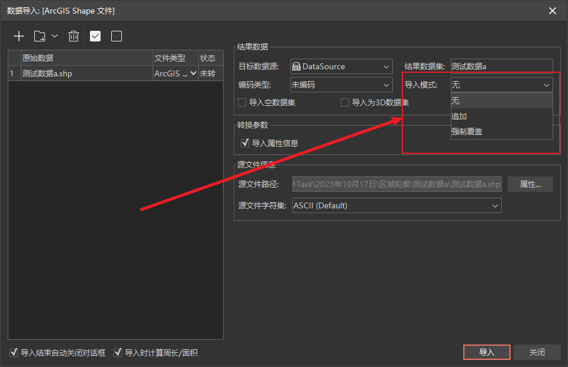Click the trash delete icon
The height and width of the screenshot is (367, 568).
[x=73, y=36]
